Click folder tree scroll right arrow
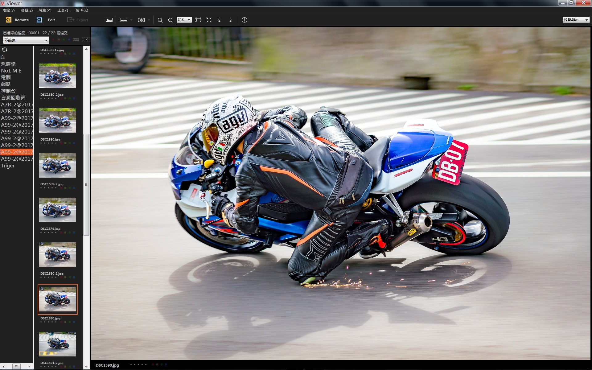Viewport: 592px width, 370px height. click(x=29, y=367)
